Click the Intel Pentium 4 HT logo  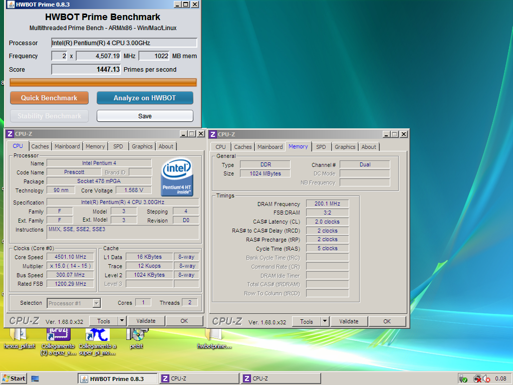pyautogui.click(x=177, y=177)
